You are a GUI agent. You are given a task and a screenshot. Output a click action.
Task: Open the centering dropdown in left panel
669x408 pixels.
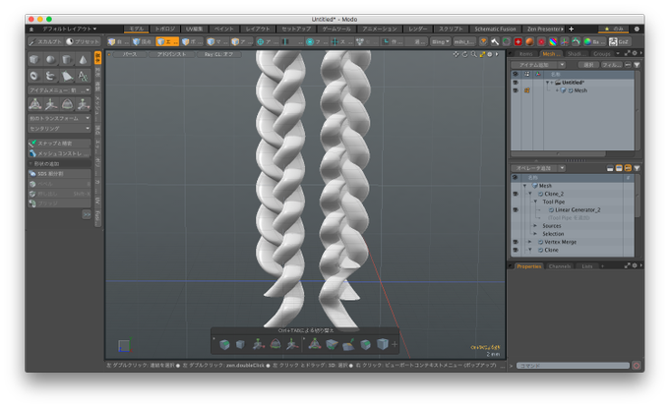point(59,129)
